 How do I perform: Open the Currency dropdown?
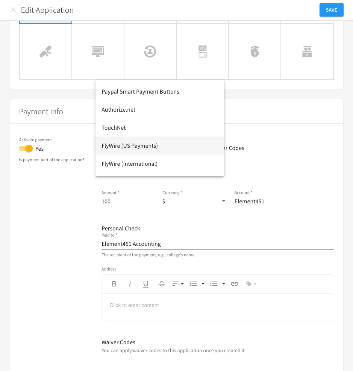[x=223, y=201]
